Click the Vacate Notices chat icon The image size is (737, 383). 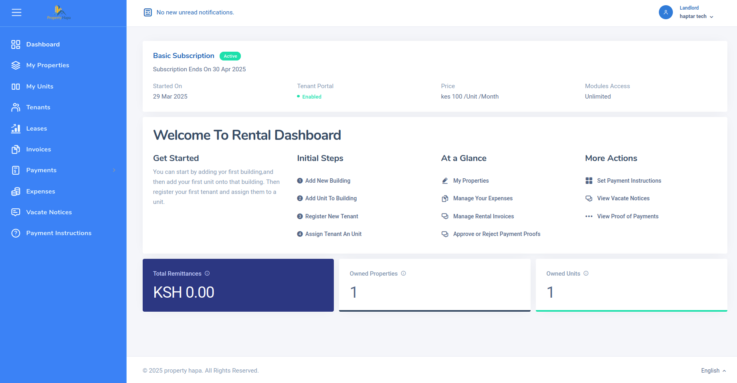(x=16, y=212)
